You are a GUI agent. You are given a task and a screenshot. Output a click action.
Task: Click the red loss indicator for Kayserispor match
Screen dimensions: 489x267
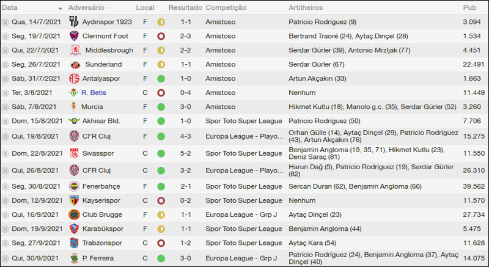click(161, 200)
